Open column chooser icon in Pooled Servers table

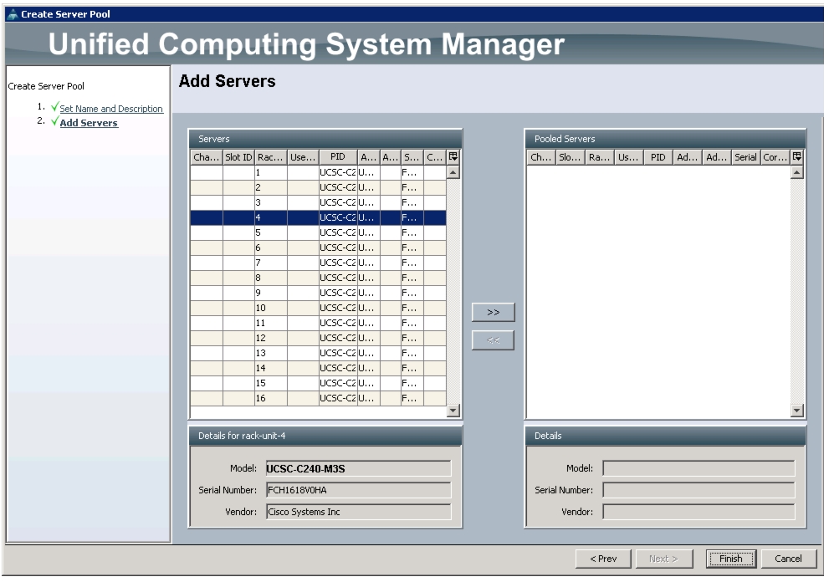(796, 157)
